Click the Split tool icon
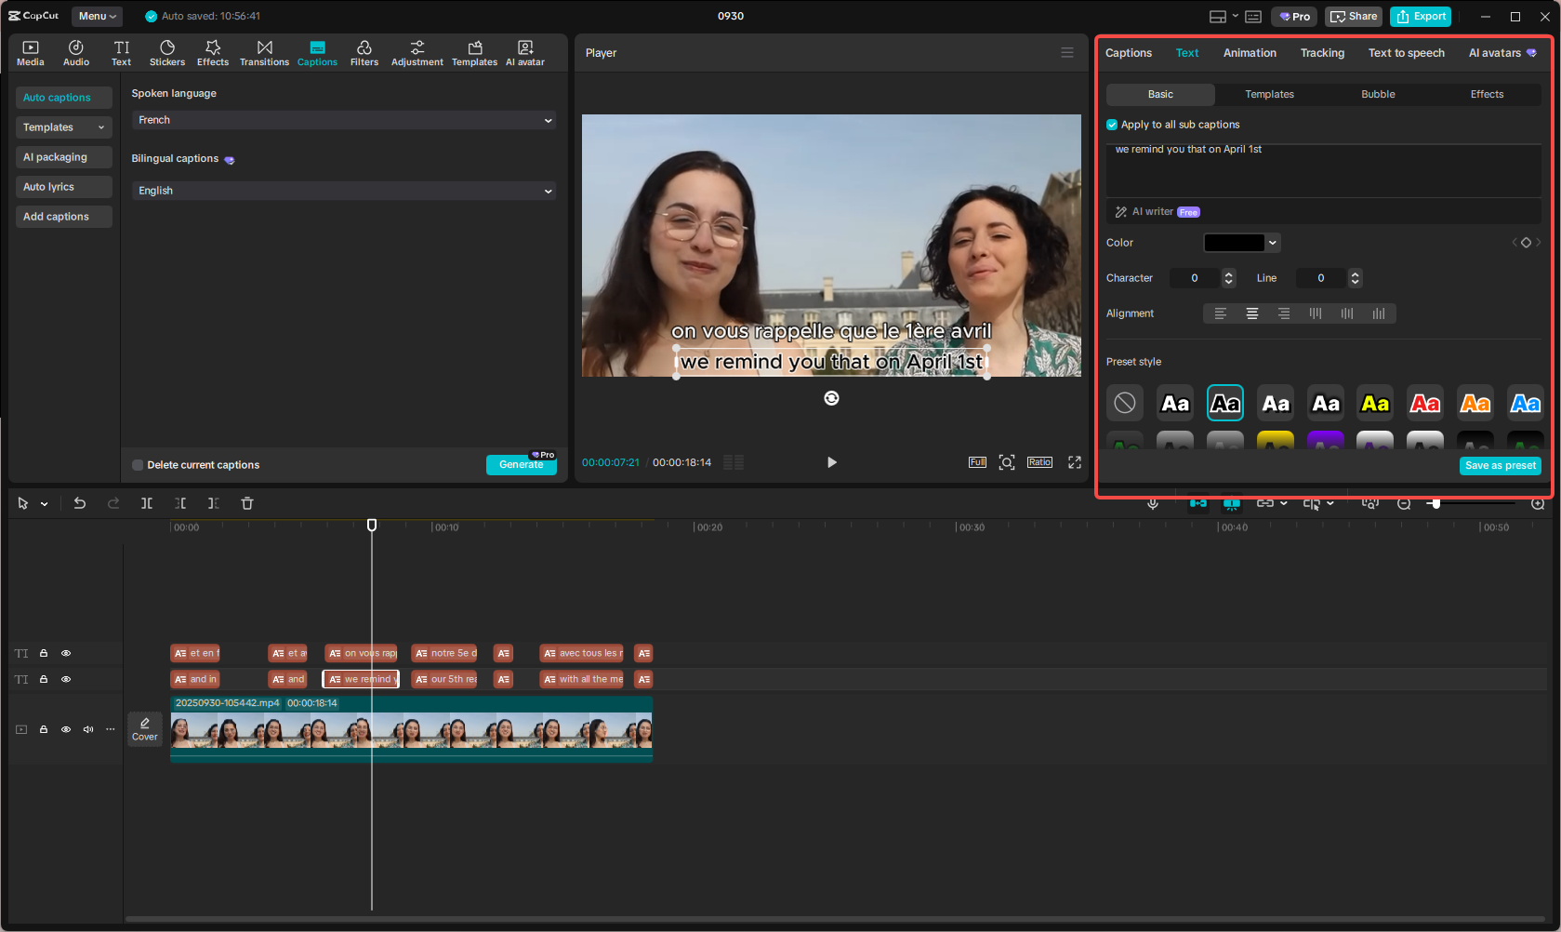The height and width of the screenshot is (932, 1561). pyautogui.click(x=147, y=503)
